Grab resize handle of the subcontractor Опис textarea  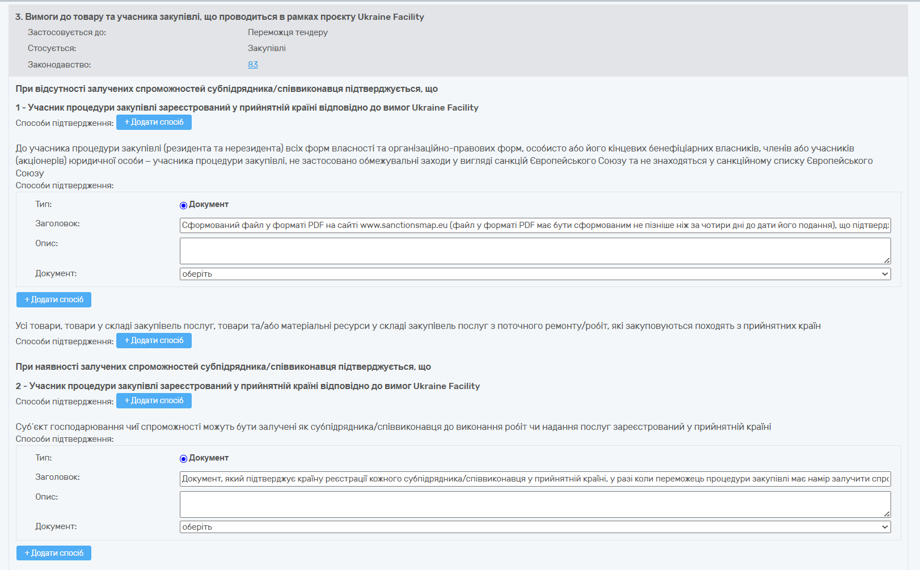pos(887,514)
